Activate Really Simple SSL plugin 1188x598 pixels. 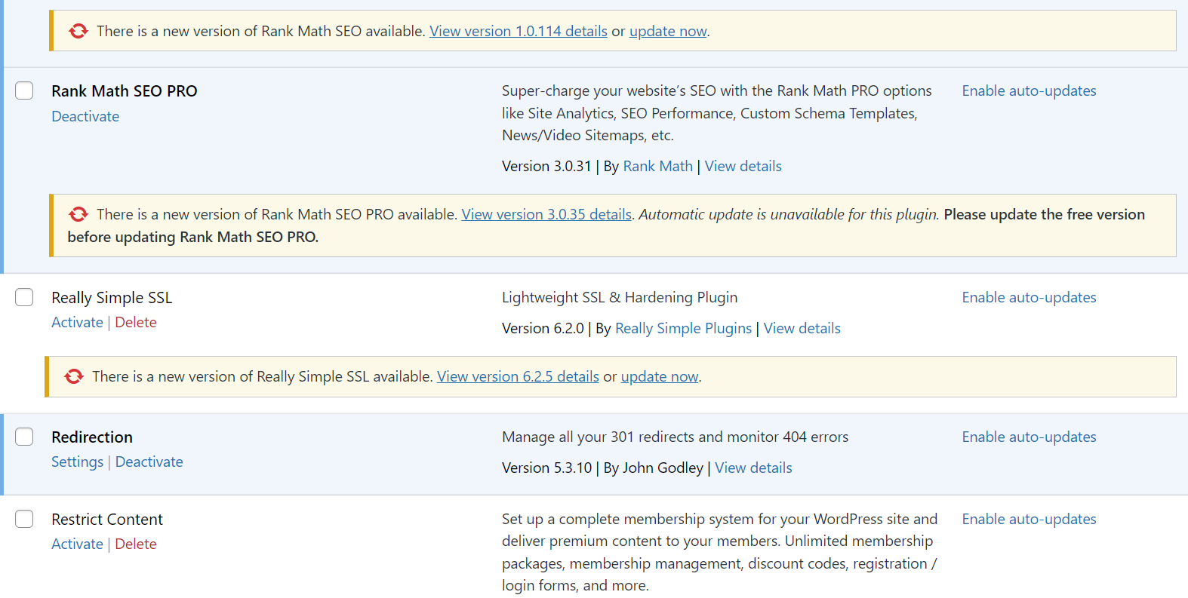point(77,322)
